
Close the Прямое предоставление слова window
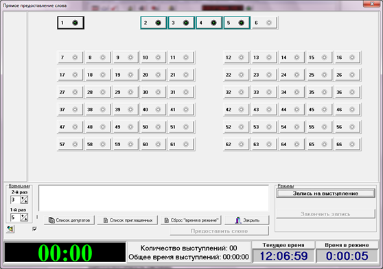(x=372, y=4)
